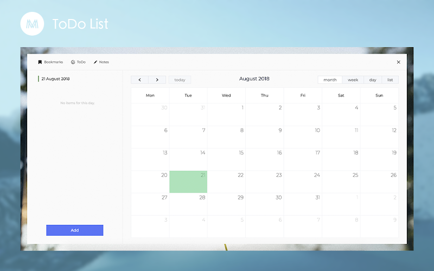Image resolution: width=434 pixels, height=271 pixels.
Task: Select greyed-out July 30 cell
Action: 150,115
